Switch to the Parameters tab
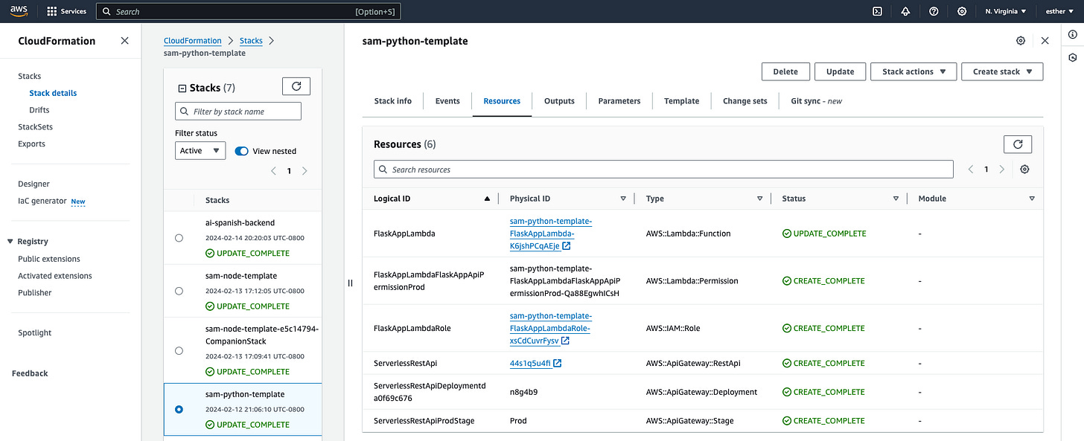Image resolution: width=1084 pixels, height=441 pixels. click(619, 101)
